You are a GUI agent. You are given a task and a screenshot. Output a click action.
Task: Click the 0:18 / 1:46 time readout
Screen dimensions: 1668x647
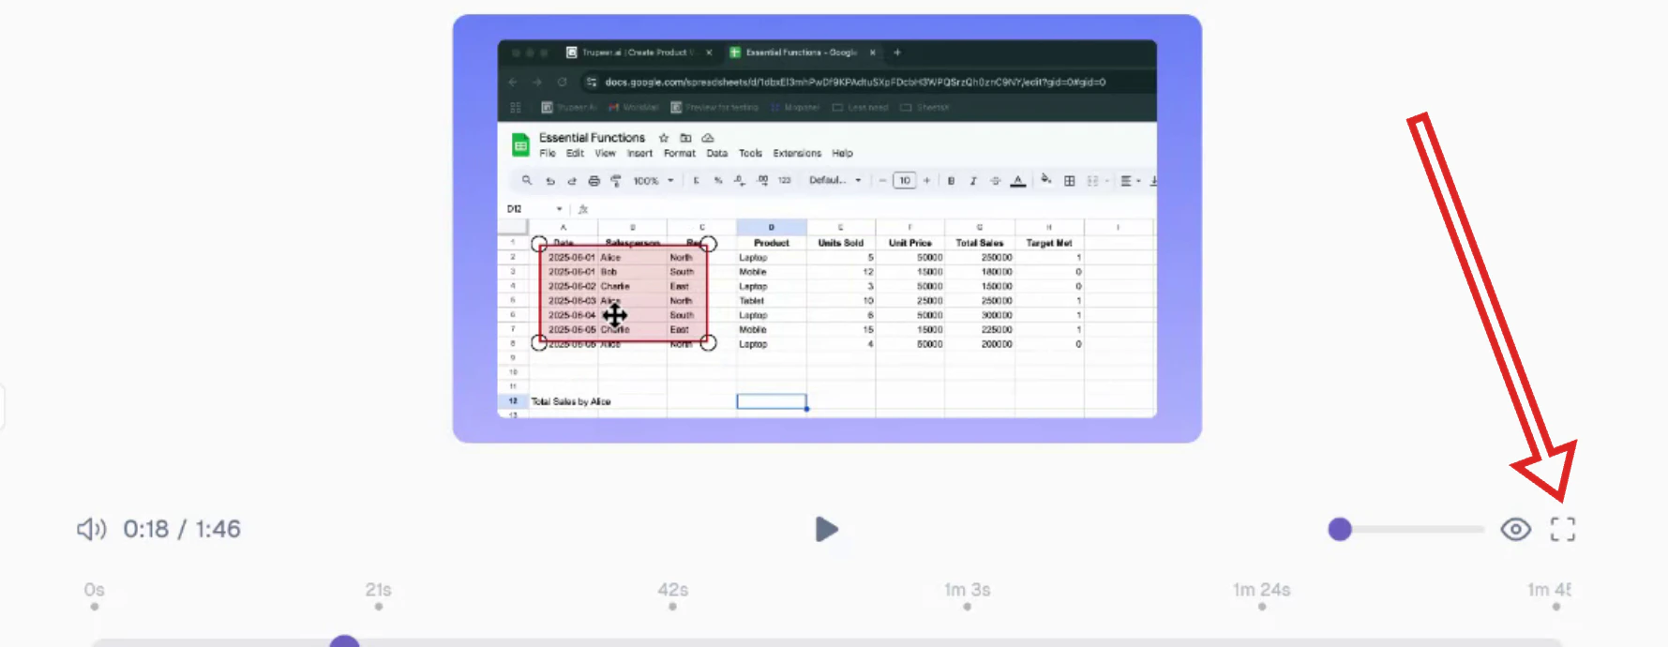(182, 529)
